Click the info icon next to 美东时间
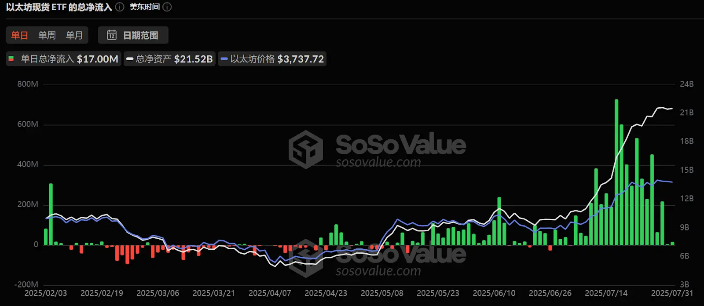The height and width of the screenshot is (306, 704). pyautogui.click(x=167, y=7)
